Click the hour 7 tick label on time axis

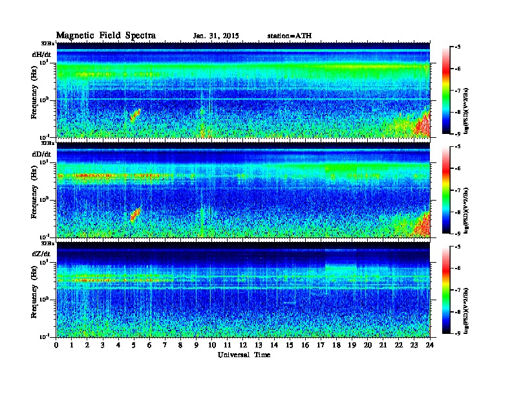[165, 345]
